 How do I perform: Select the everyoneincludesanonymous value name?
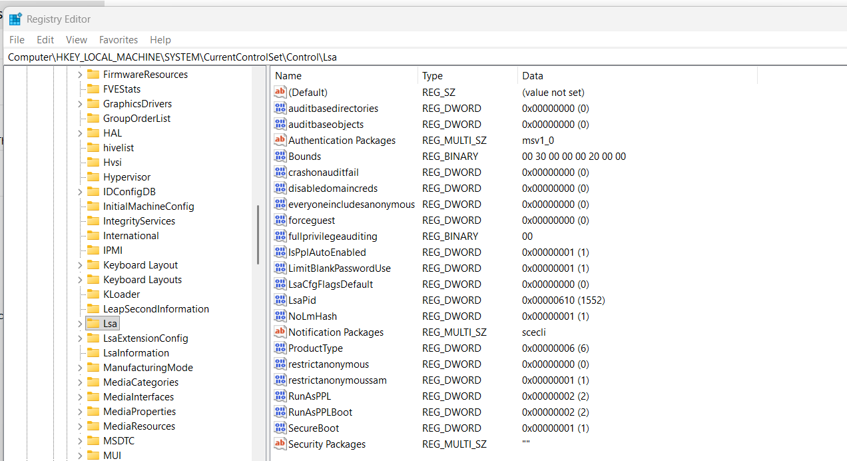click(x=352, y=205)
